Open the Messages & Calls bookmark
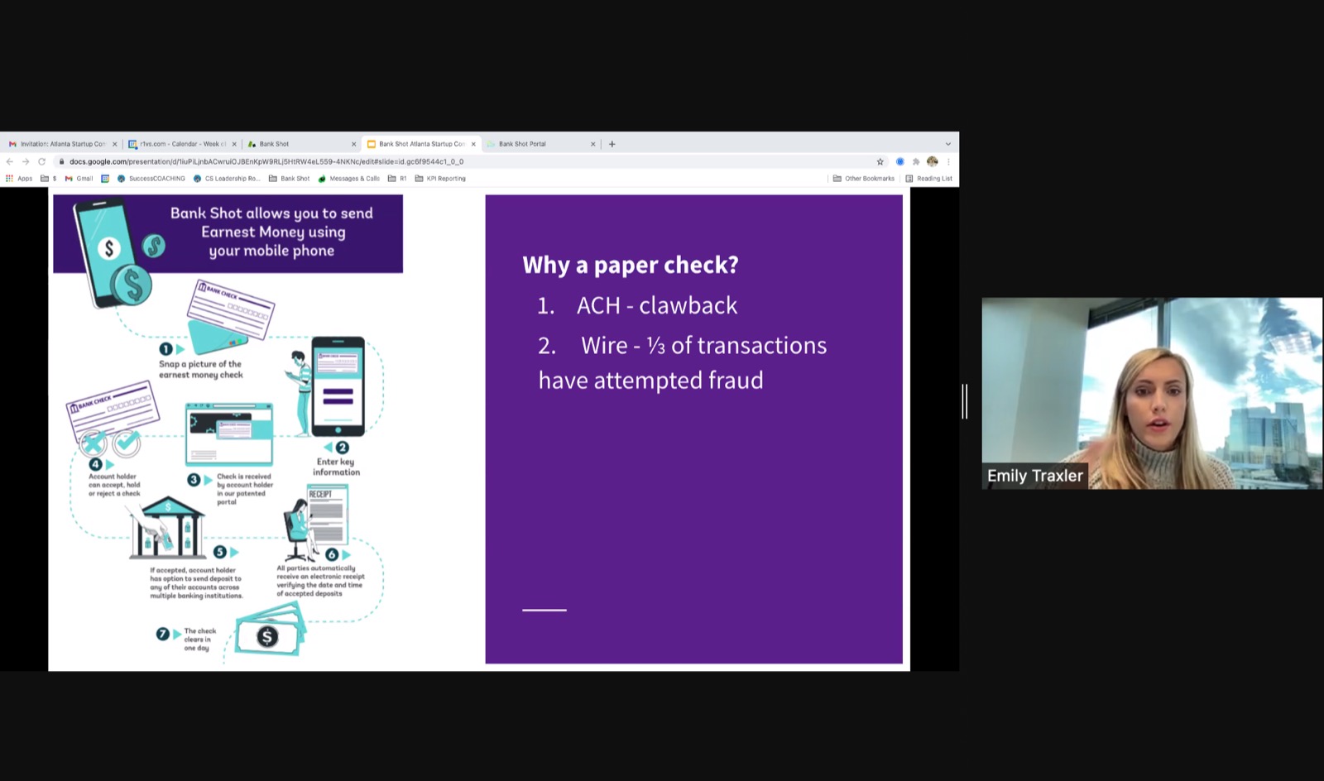1324x781 pixels. [x=349, y=179]
